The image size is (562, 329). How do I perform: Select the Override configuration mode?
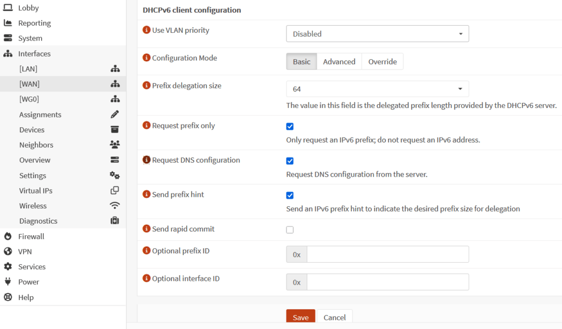click(x=382, y=61)
